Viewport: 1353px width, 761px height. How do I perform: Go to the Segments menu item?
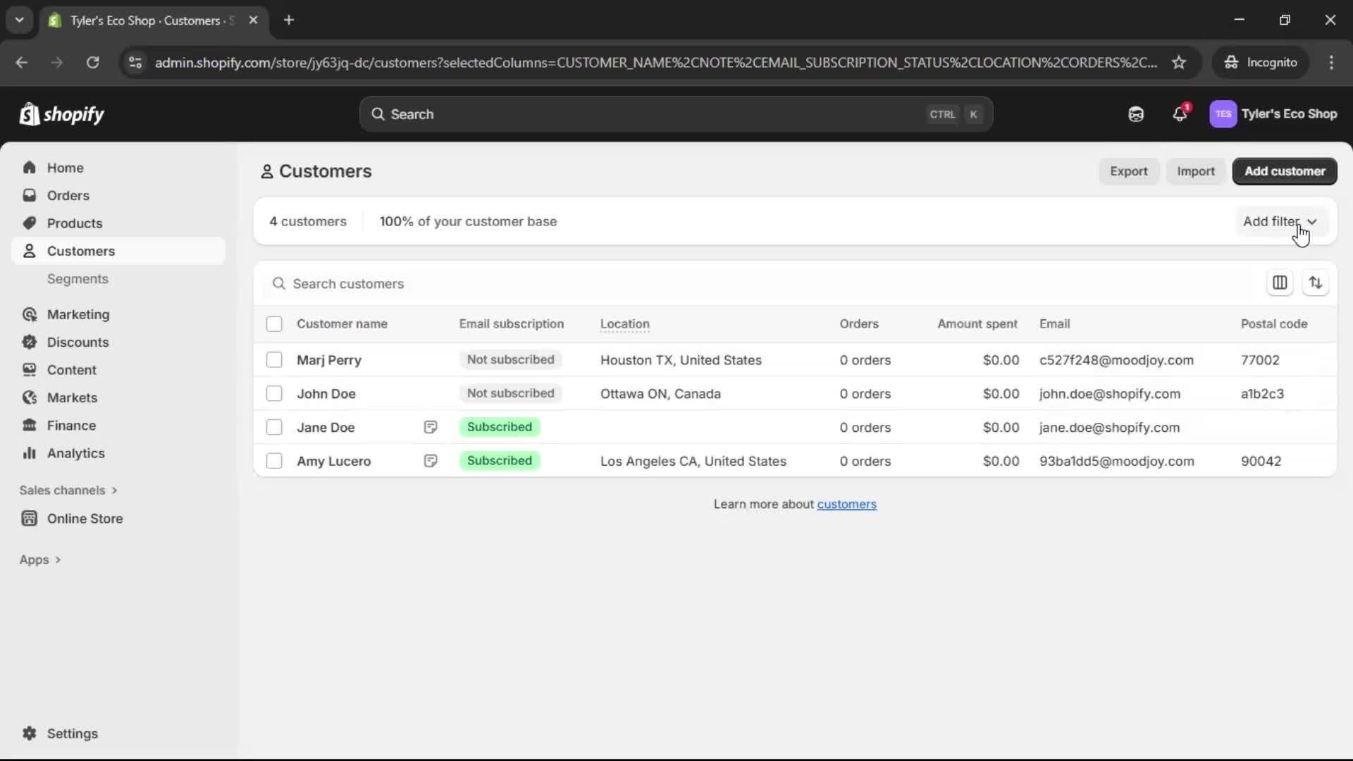pos(78,278)
